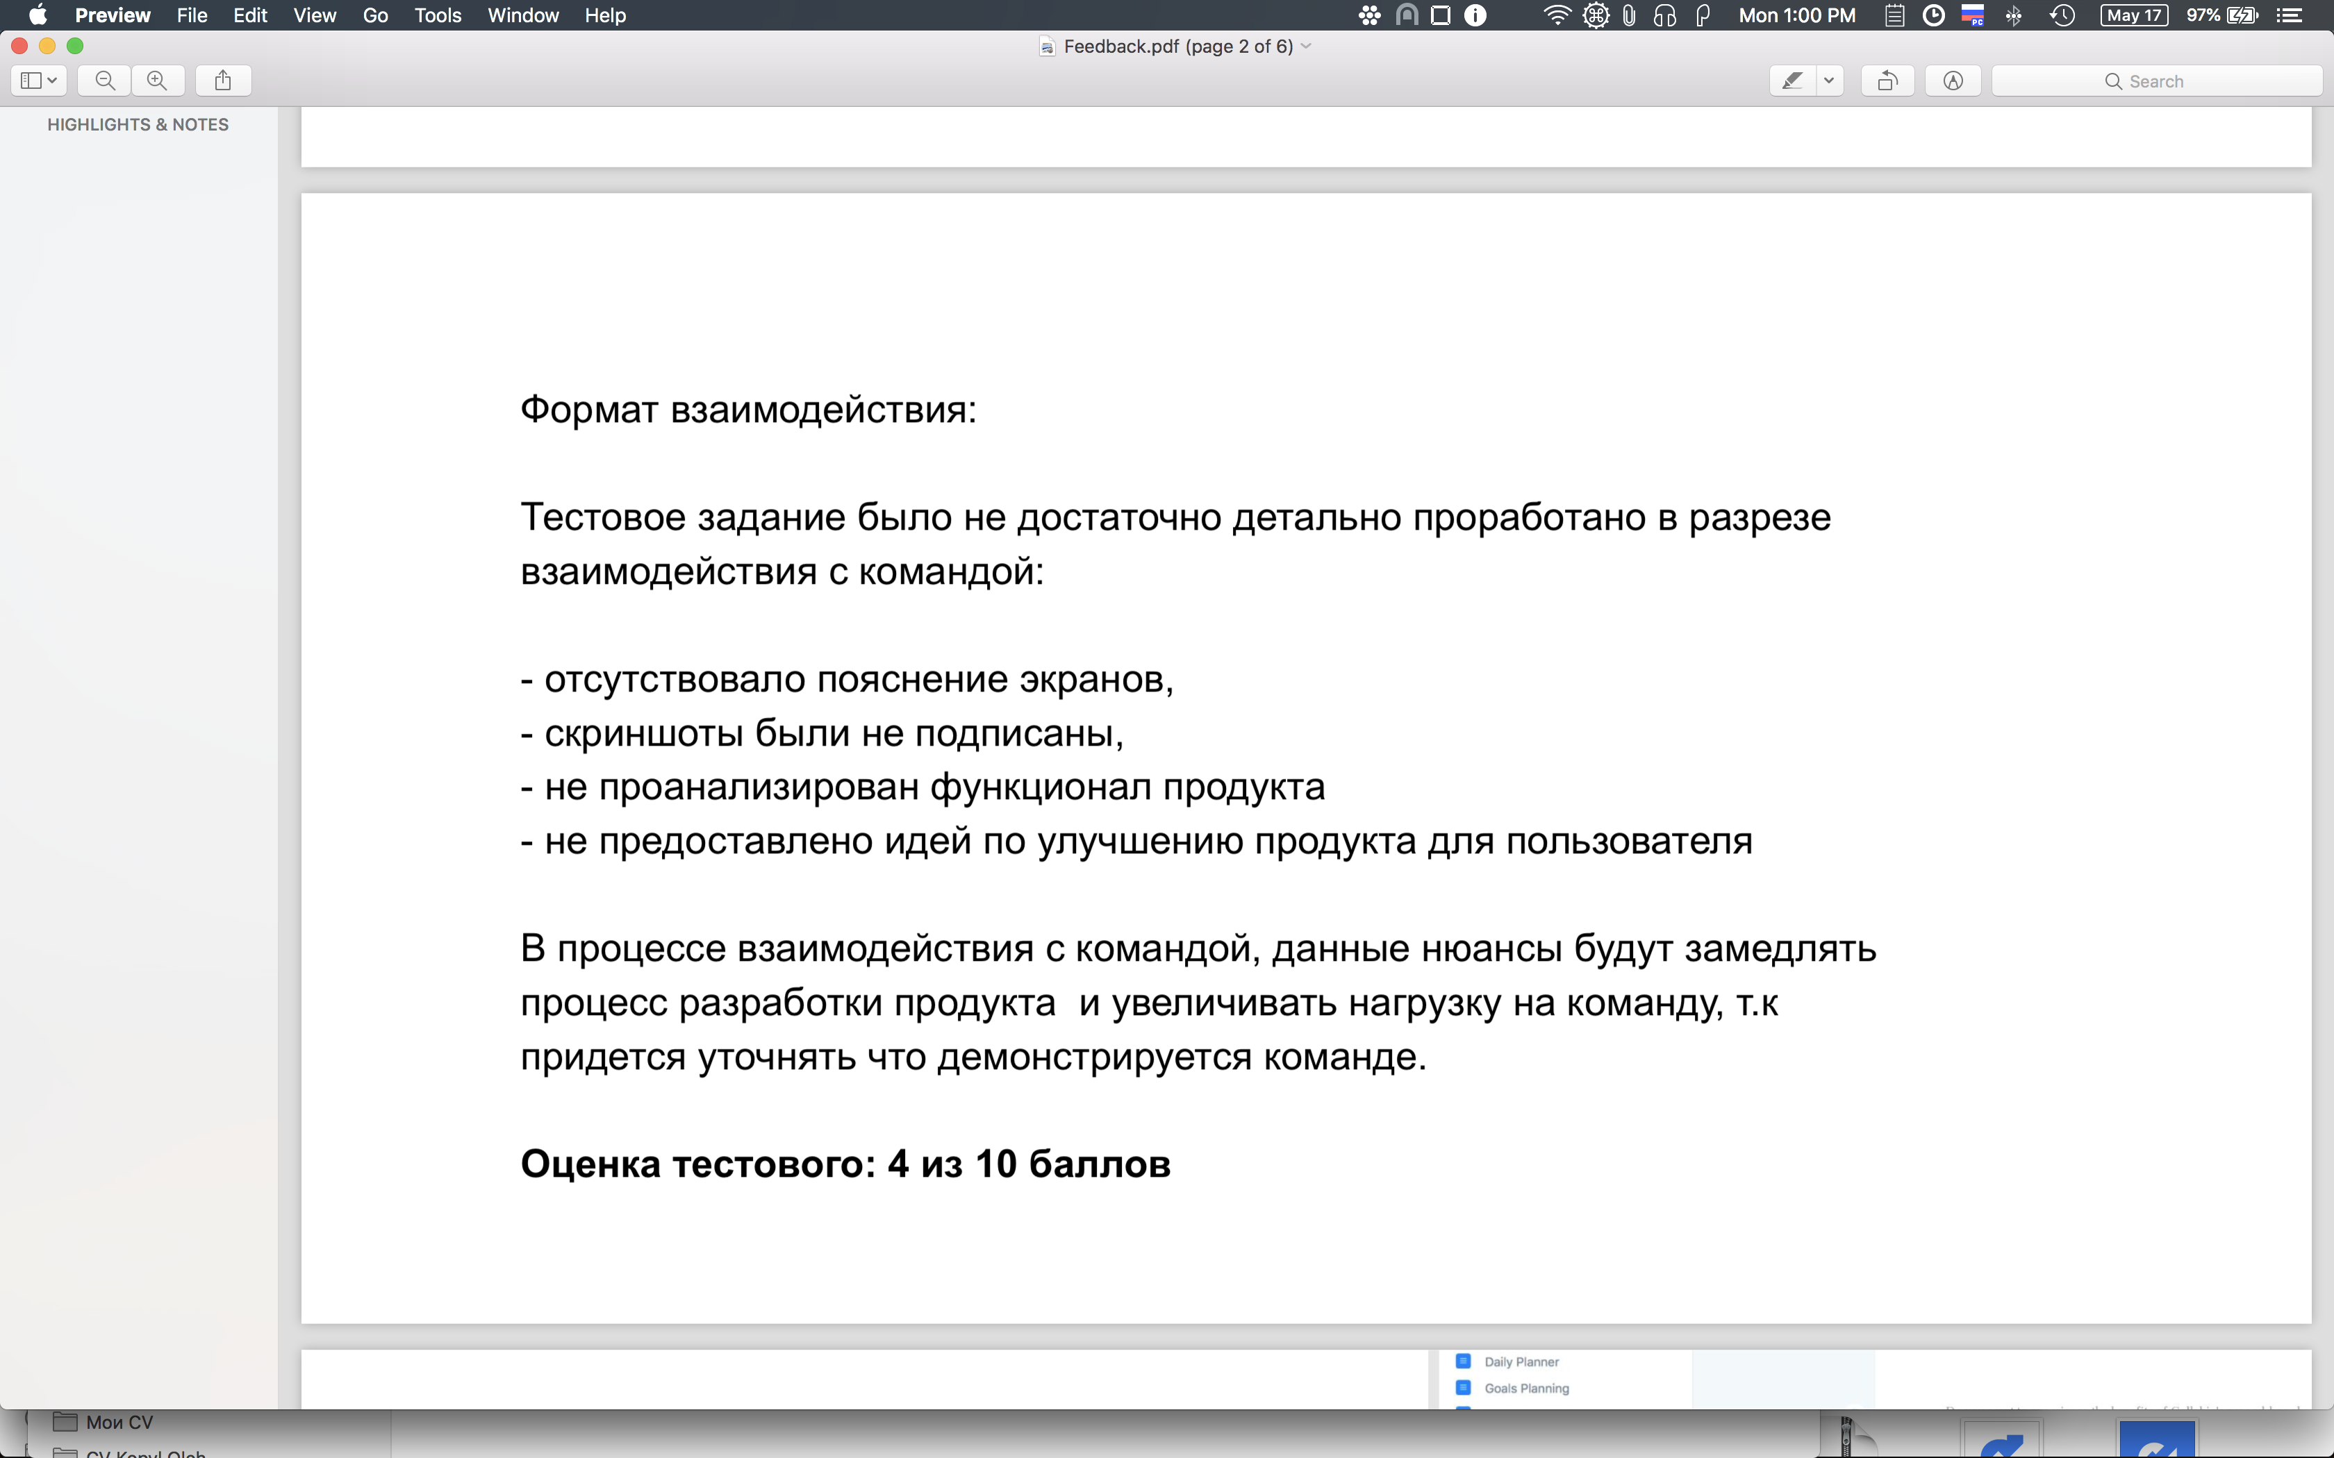Click the Wi-Fi status icon
The height and width of the screenshot is (1458, 2334).
coord(1556,15)
